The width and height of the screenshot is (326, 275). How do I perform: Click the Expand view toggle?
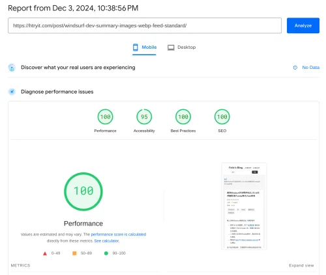tap(301, 265)
